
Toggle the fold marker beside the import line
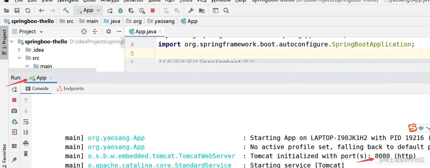tap(155, 44)
